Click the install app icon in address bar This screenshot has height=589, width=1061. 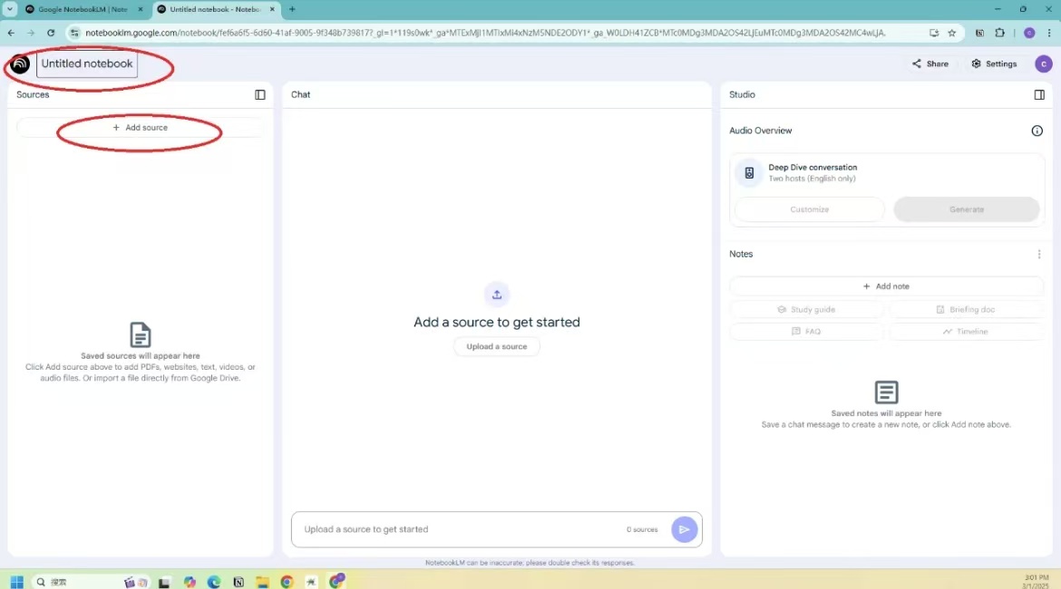[934, 33]
